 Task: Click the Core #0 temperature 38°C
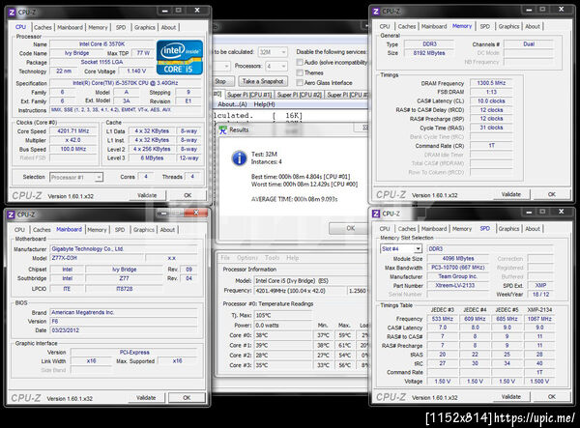click(283, 335)
